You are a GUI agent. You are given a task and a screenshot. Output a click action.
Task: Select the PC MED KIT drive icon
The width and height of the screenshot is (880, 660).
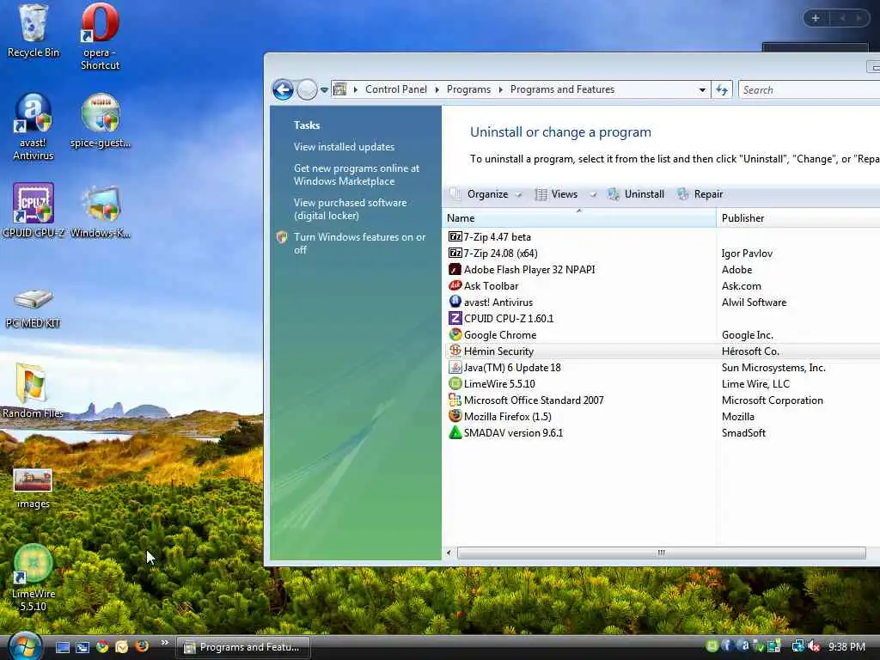coord(34,308)
